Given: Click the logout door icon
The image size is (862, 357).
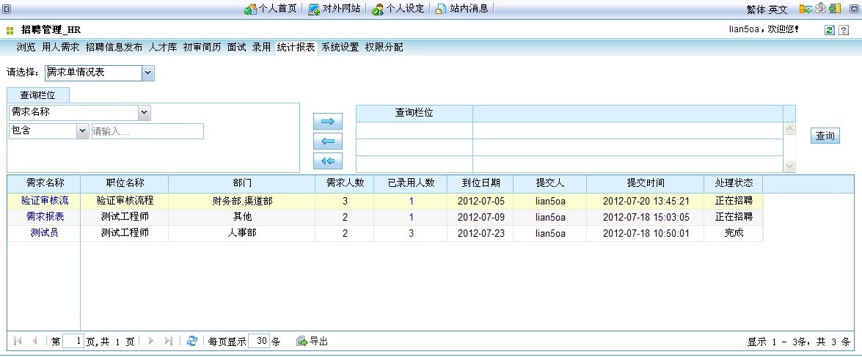Looking at the screenshot, I should [834, 9].
